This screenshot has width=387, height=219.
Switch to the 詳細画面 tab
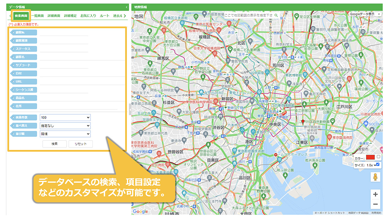point(54,16)
